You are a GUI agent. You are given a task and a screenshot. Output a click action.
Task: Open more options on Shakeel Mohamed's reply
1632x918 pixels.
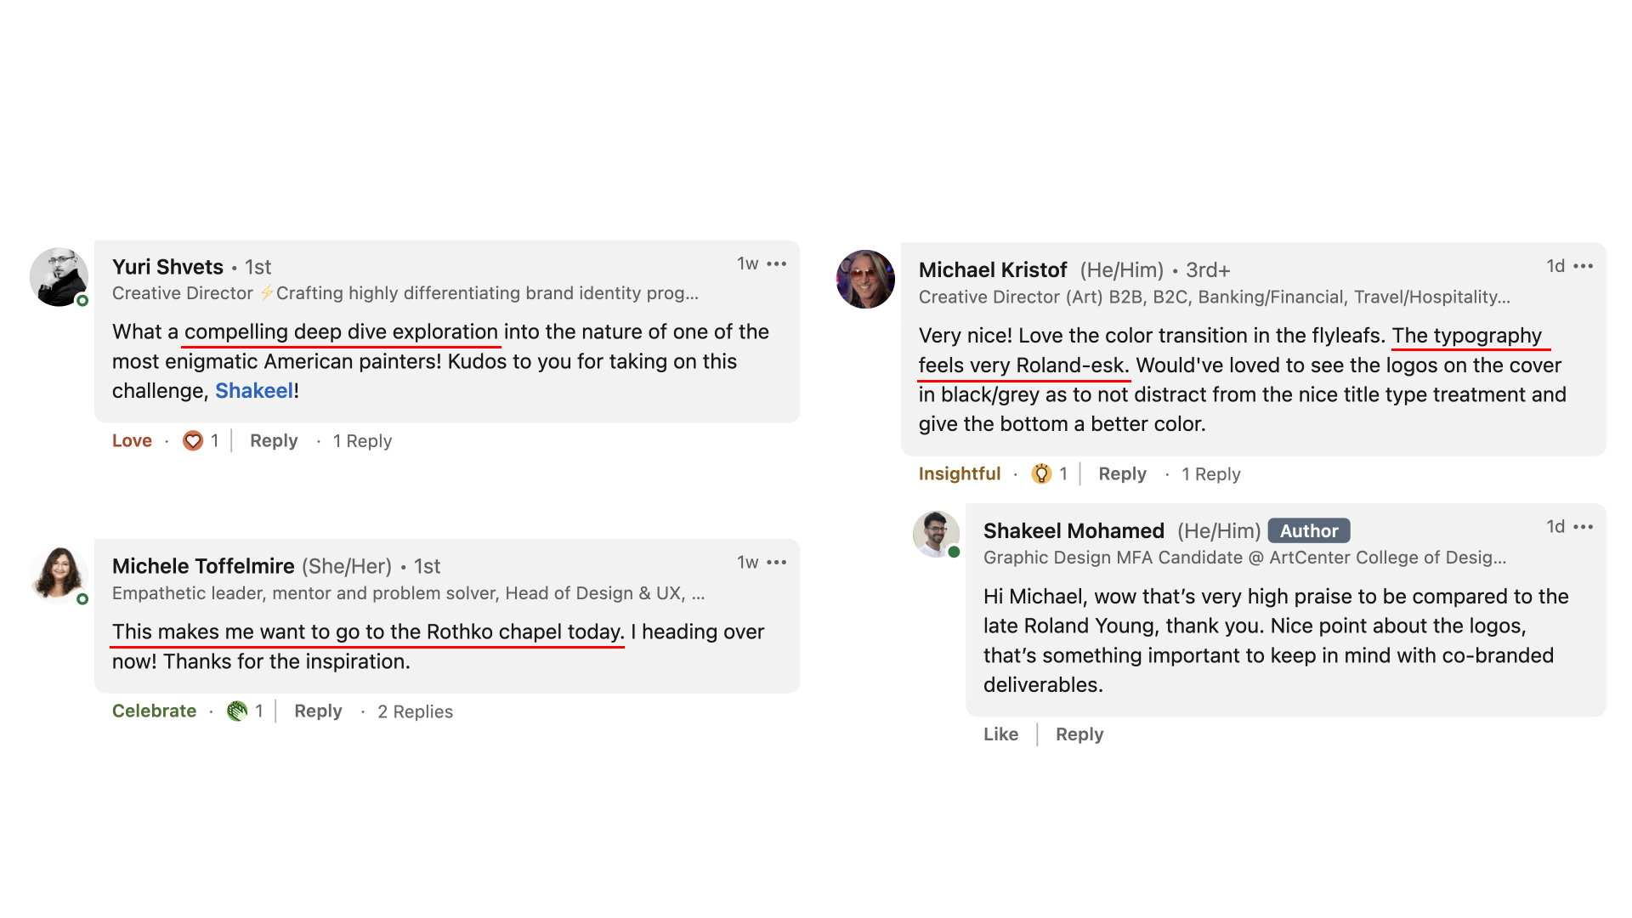pyautogui.click(x=1584, y=527)
